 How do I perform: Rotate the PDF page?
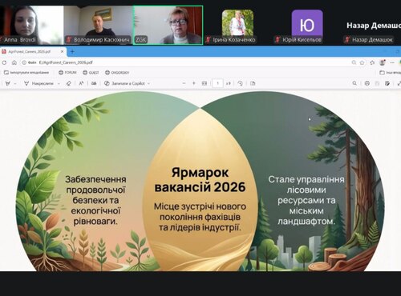point(240,83)
